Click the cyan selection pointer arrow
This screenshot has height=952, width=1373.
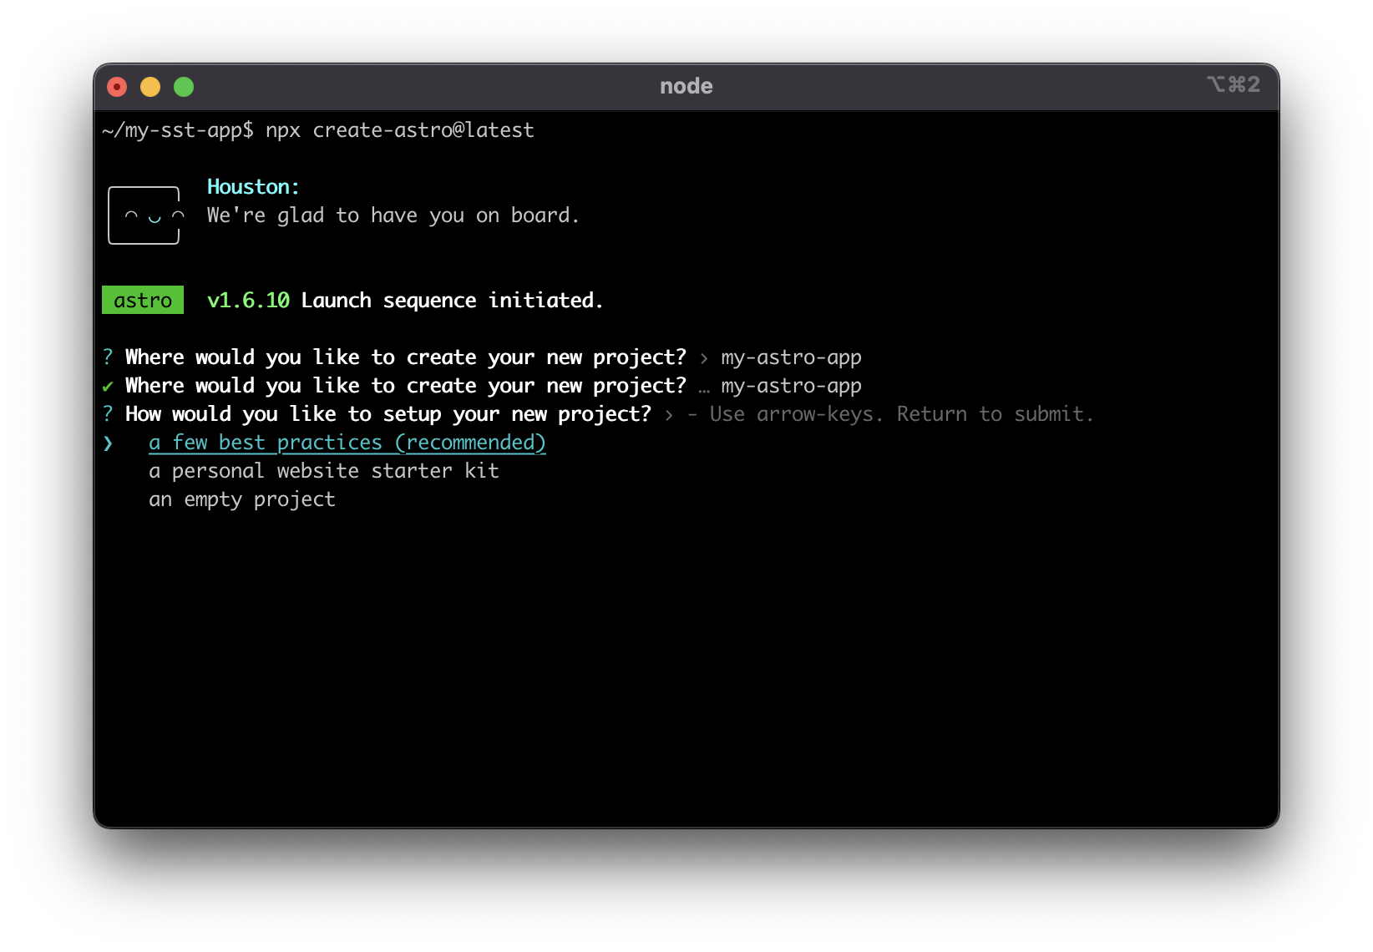108,443
